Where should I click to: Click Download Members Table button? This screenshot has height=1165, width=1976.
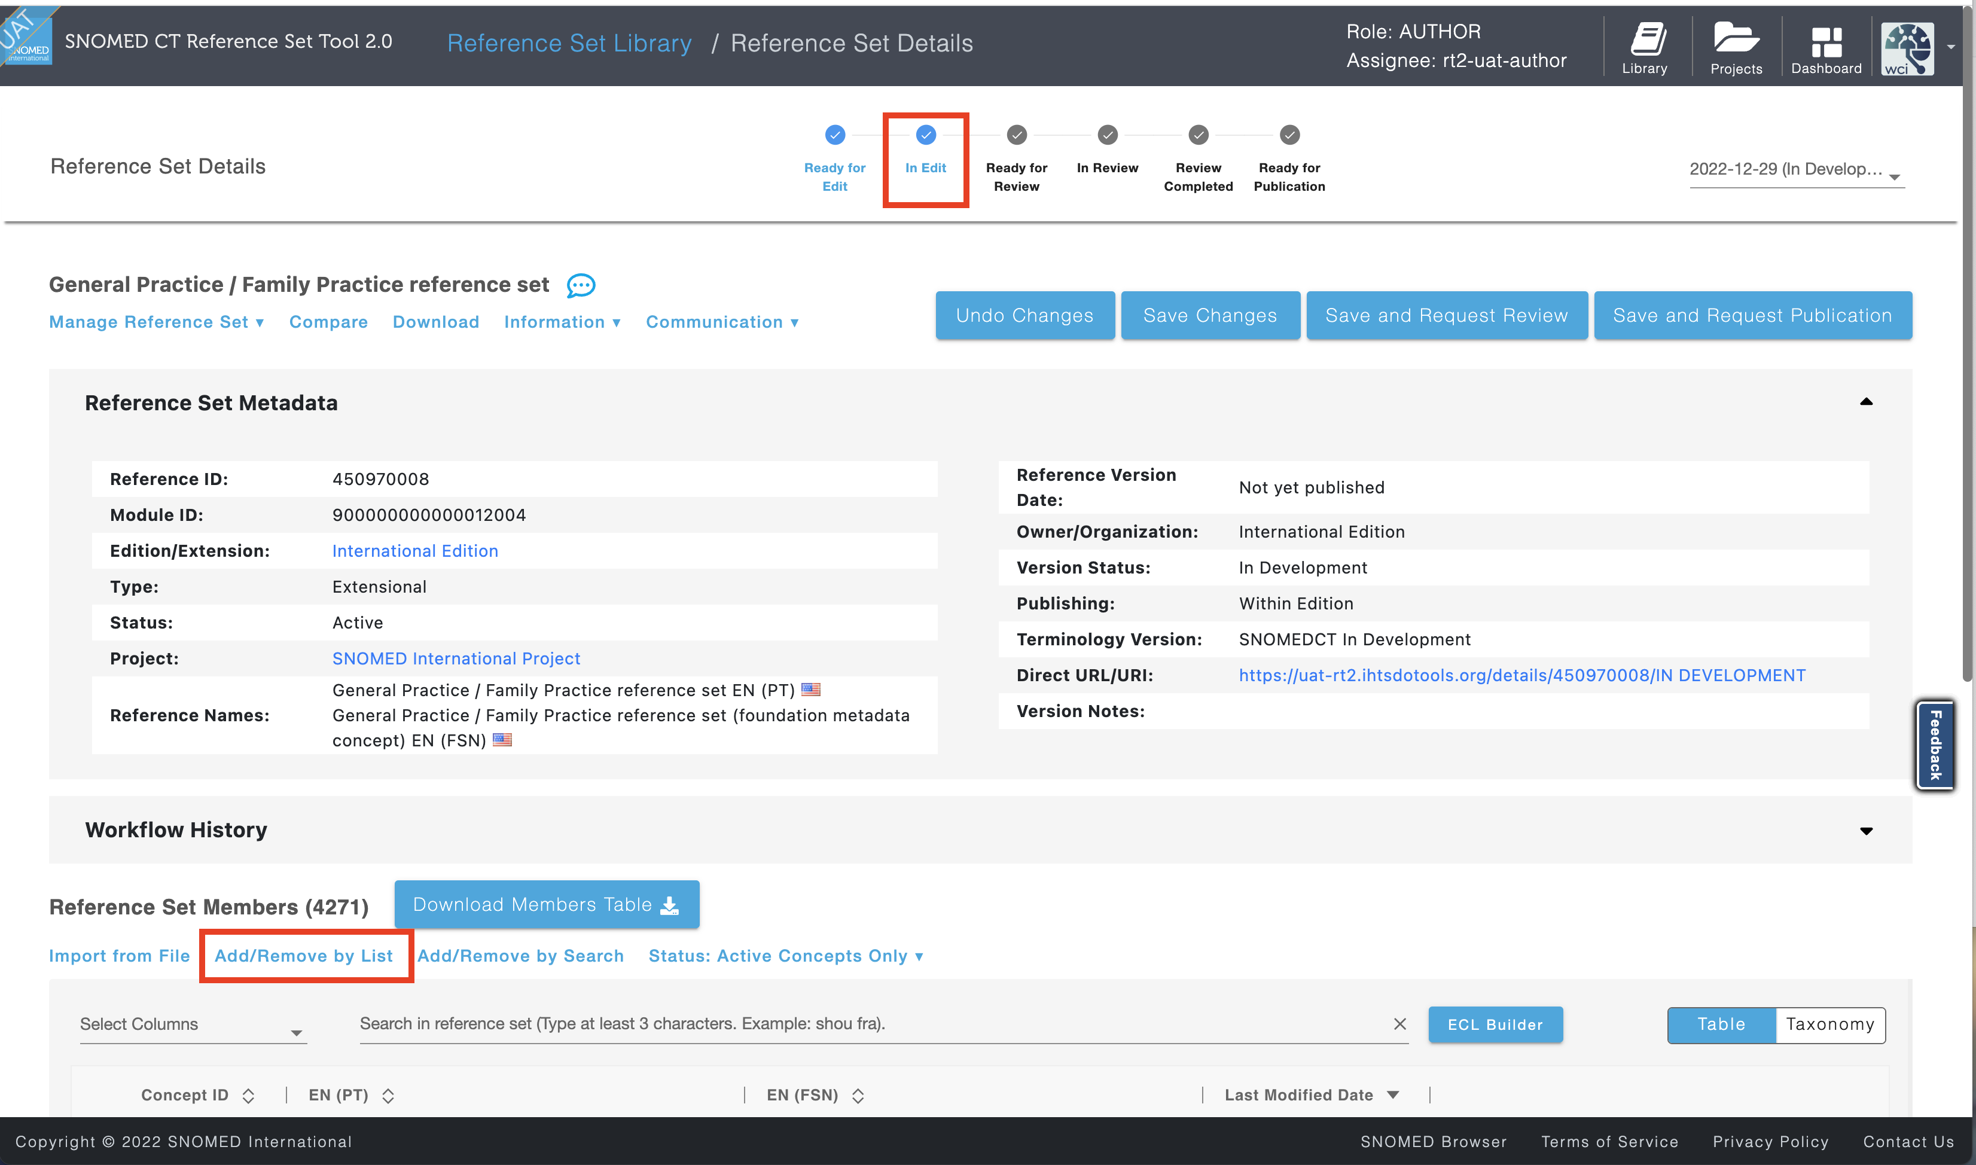[x=547, y=904]
